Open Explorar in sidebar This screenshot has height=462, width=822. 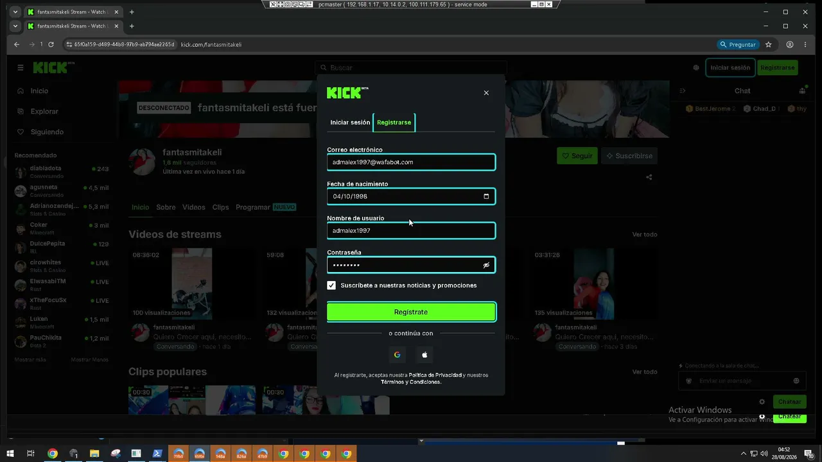click(44, 112)
